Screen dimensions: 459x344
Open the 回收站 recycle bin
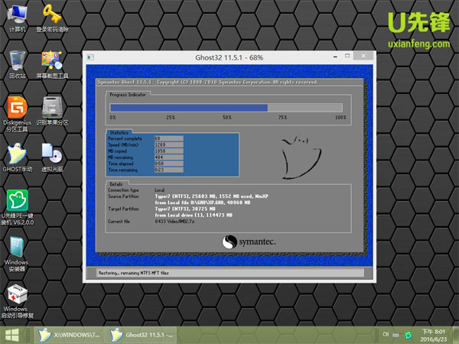point(17,61)
